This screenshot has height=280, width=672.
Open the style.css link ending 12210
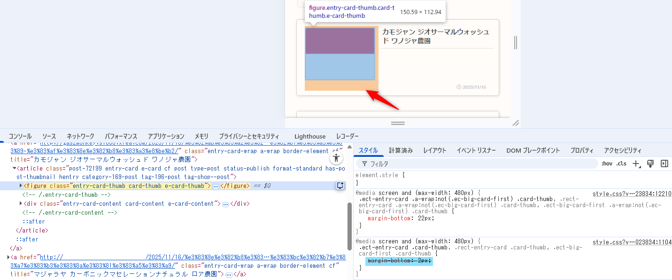(x=632, y=194)
